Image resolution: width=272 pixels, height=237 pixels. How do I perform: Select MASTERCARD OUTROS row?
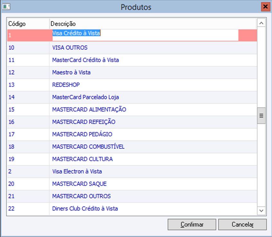pyautogui.click(x=132, y=196)
